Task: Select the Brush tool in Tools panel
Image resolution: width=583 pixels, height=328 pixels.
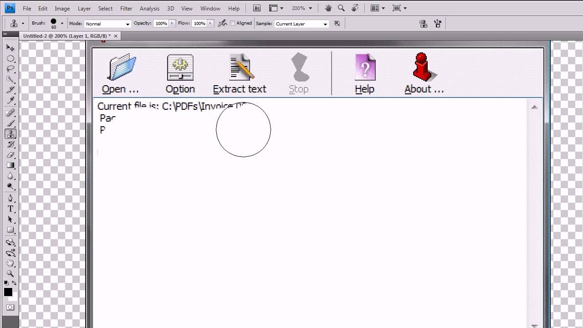Action: 10,123
